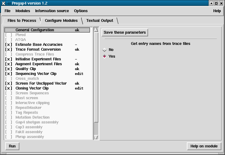This screenshot has width=225, height=155.
Task: Toggle the Quality Clip module checkbox
Action: tap(9, 69)
